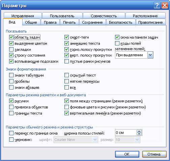This screenshot has width=170, height=161.
Task: Uncheck рисунки checkbox
Action: pos(11,101)
